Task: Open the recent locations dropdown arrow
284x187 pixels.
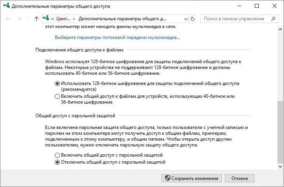Action: pyautogui.click(x=28, y=19)
